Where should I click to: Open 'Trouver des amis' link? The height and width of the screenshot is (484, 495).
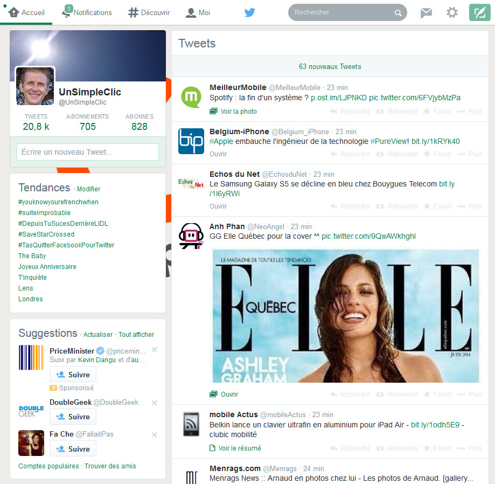coord(110,466)
